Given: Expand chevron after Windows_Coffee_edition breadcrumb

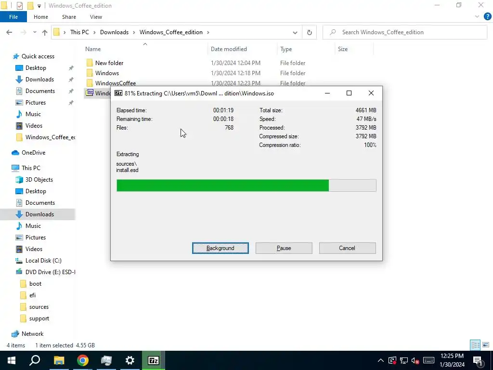Looking at the screenshot, I should (x=208, y=32).
